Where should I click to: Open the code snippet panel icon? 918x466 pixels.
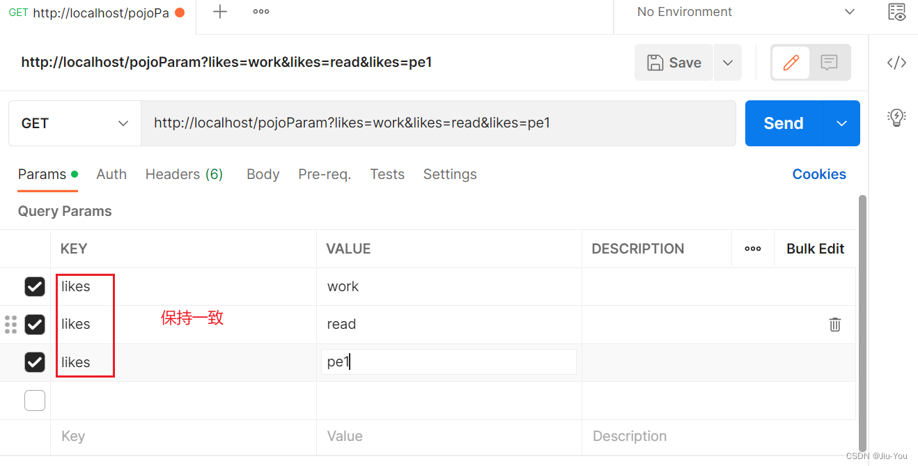click(x=896, y=63)
